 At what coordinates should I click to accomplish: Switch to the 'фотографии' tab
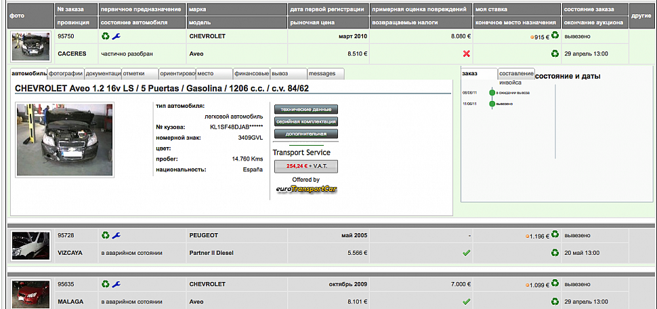pos(66,73)
